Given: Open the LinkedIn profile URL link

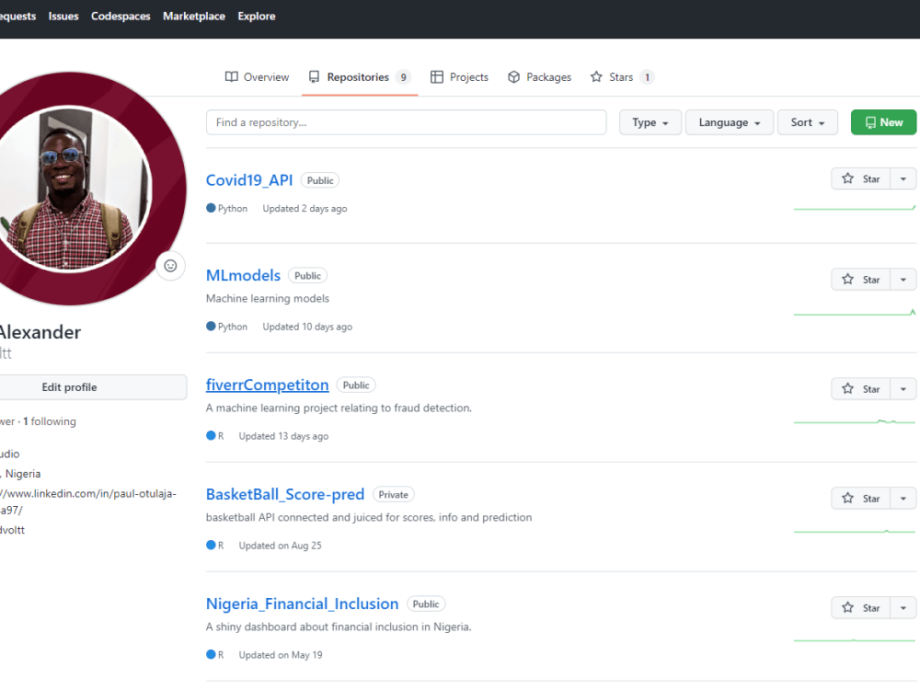Looking at the screenshot, I should [x=88, y=501].
